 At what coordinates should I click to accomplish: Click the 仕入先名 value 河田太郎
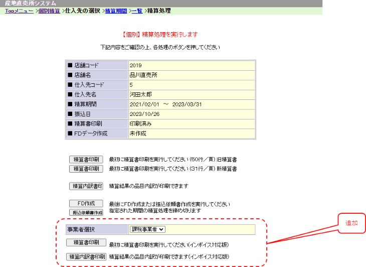139,94
